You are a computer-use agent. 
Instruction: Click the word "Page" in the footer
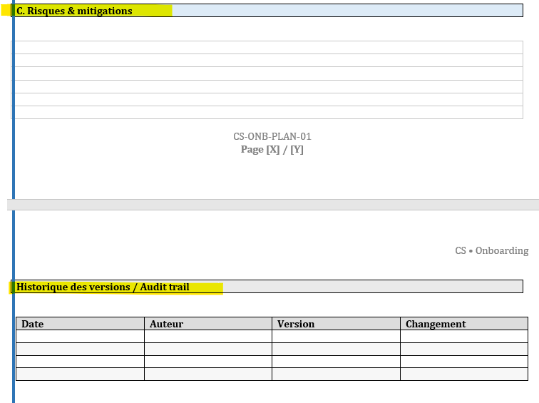(x=252, y=150)
